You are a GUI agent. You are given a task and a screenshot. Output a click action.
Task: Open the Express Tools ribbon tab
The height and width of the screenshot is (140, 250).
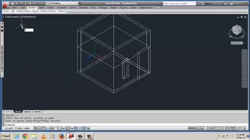[146, 8]
